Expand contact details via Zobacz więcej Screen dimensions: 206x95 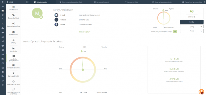point(85,32)
